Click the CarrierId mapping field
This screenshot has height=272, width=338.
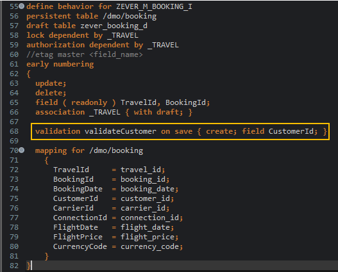(x=73, y=208)
